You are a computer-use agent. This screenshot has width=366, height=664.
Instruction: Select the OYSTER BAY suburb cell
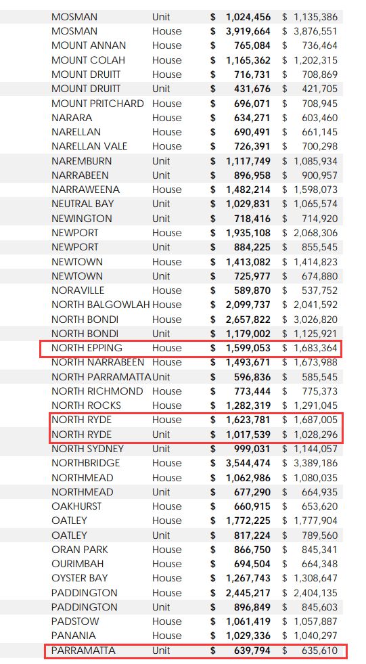coord(80,579)
